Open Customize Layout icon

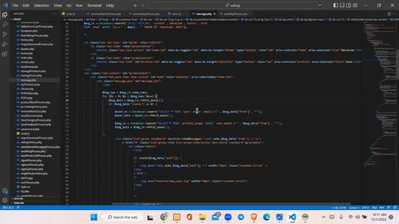pyautogui.click(x=355, y=6)
